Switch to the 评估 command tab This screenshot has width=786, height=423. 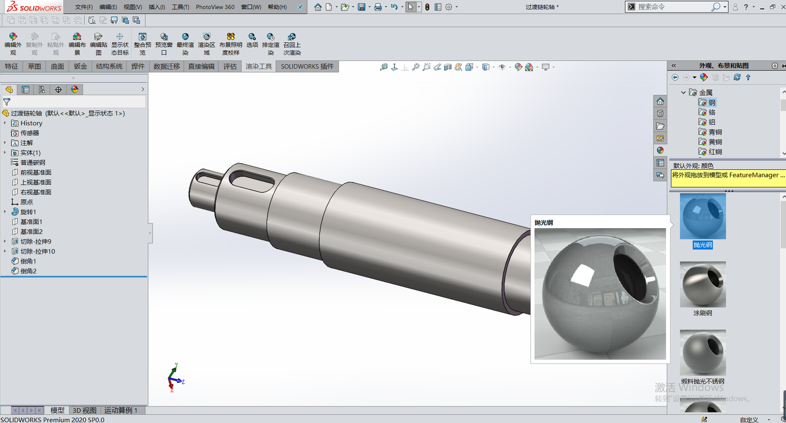tap(230, 67)
